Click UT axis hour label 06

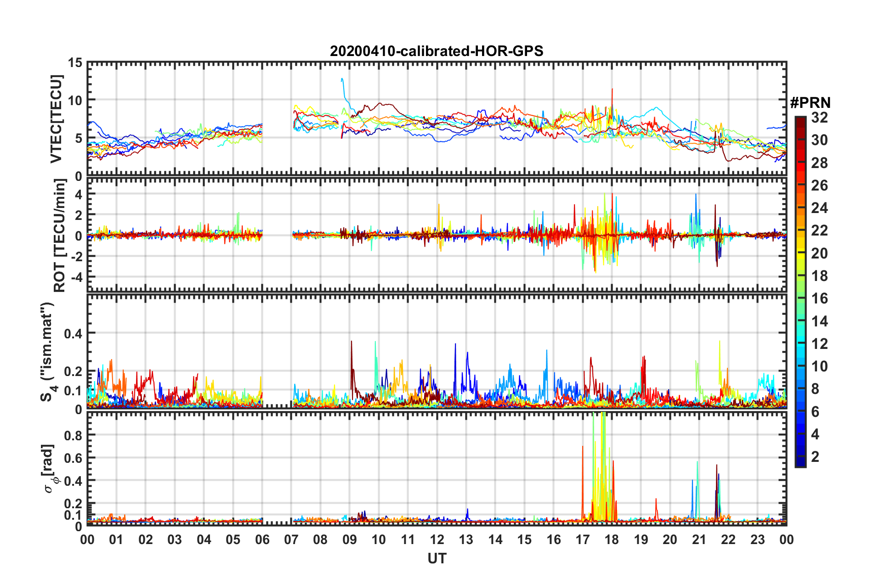(x=262, y=539)
